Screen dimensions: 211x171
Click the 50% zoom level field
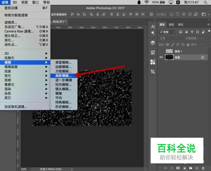[x=24, y=169]
